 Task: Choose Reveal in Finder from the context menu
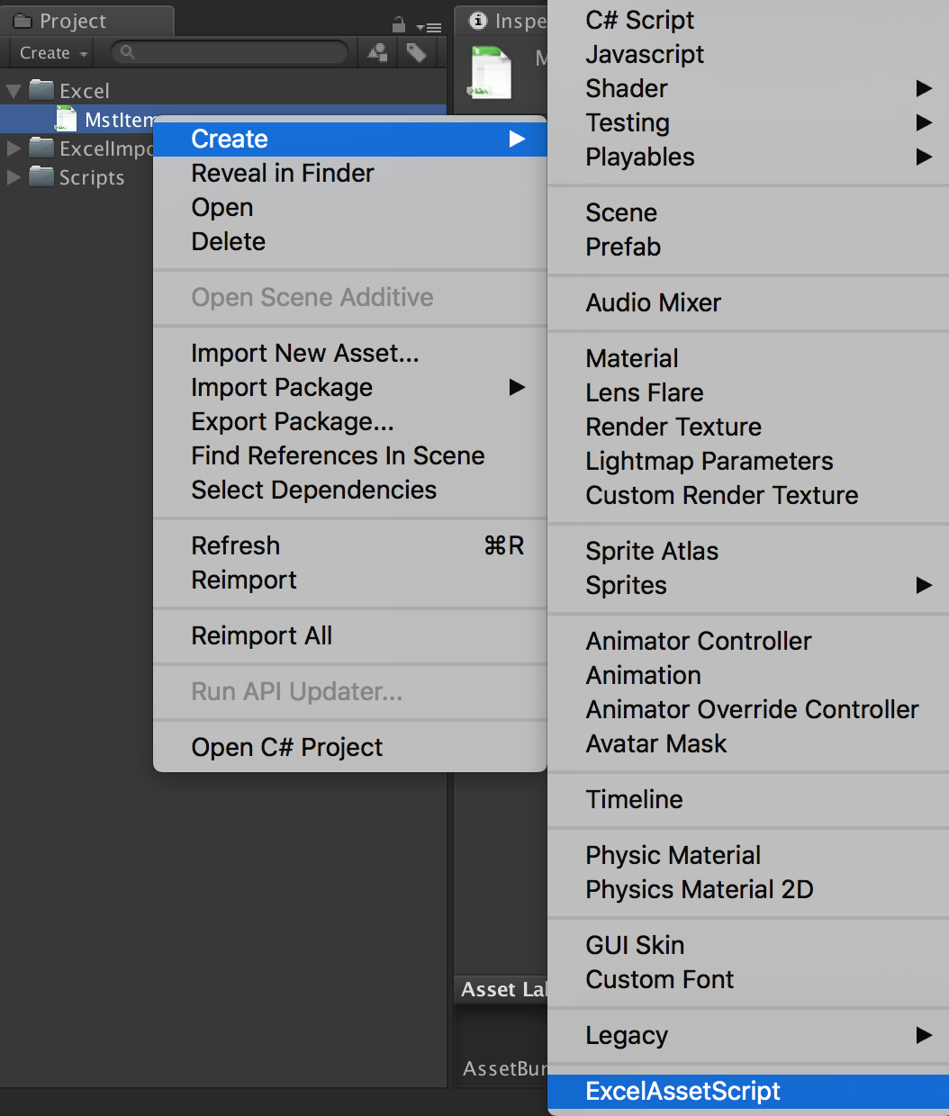click(282, 173)
